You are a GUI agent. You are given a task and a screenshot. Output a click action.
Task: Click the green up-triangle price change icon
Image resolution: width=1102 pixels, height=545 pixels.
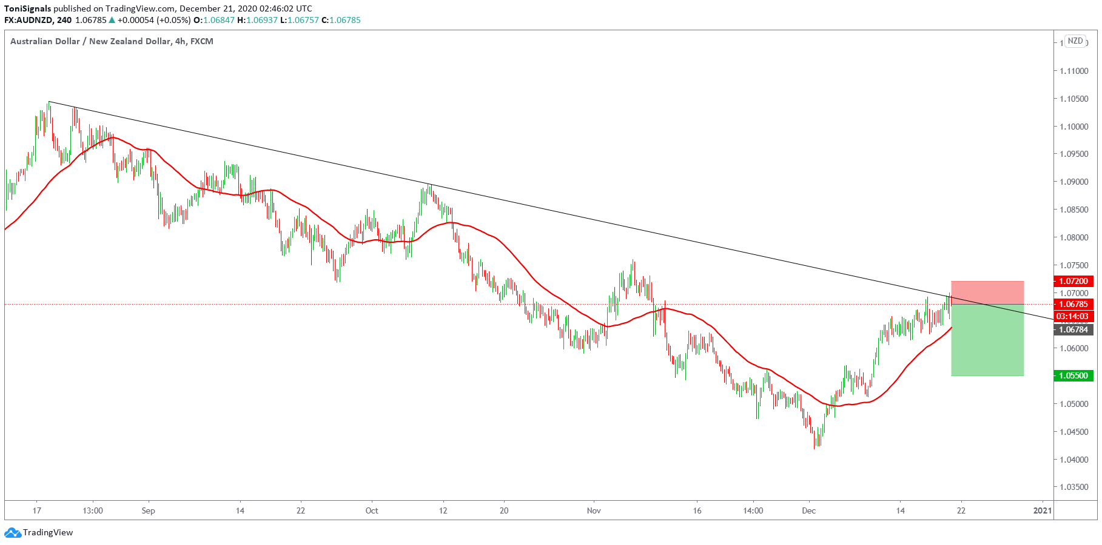(112, 20)
